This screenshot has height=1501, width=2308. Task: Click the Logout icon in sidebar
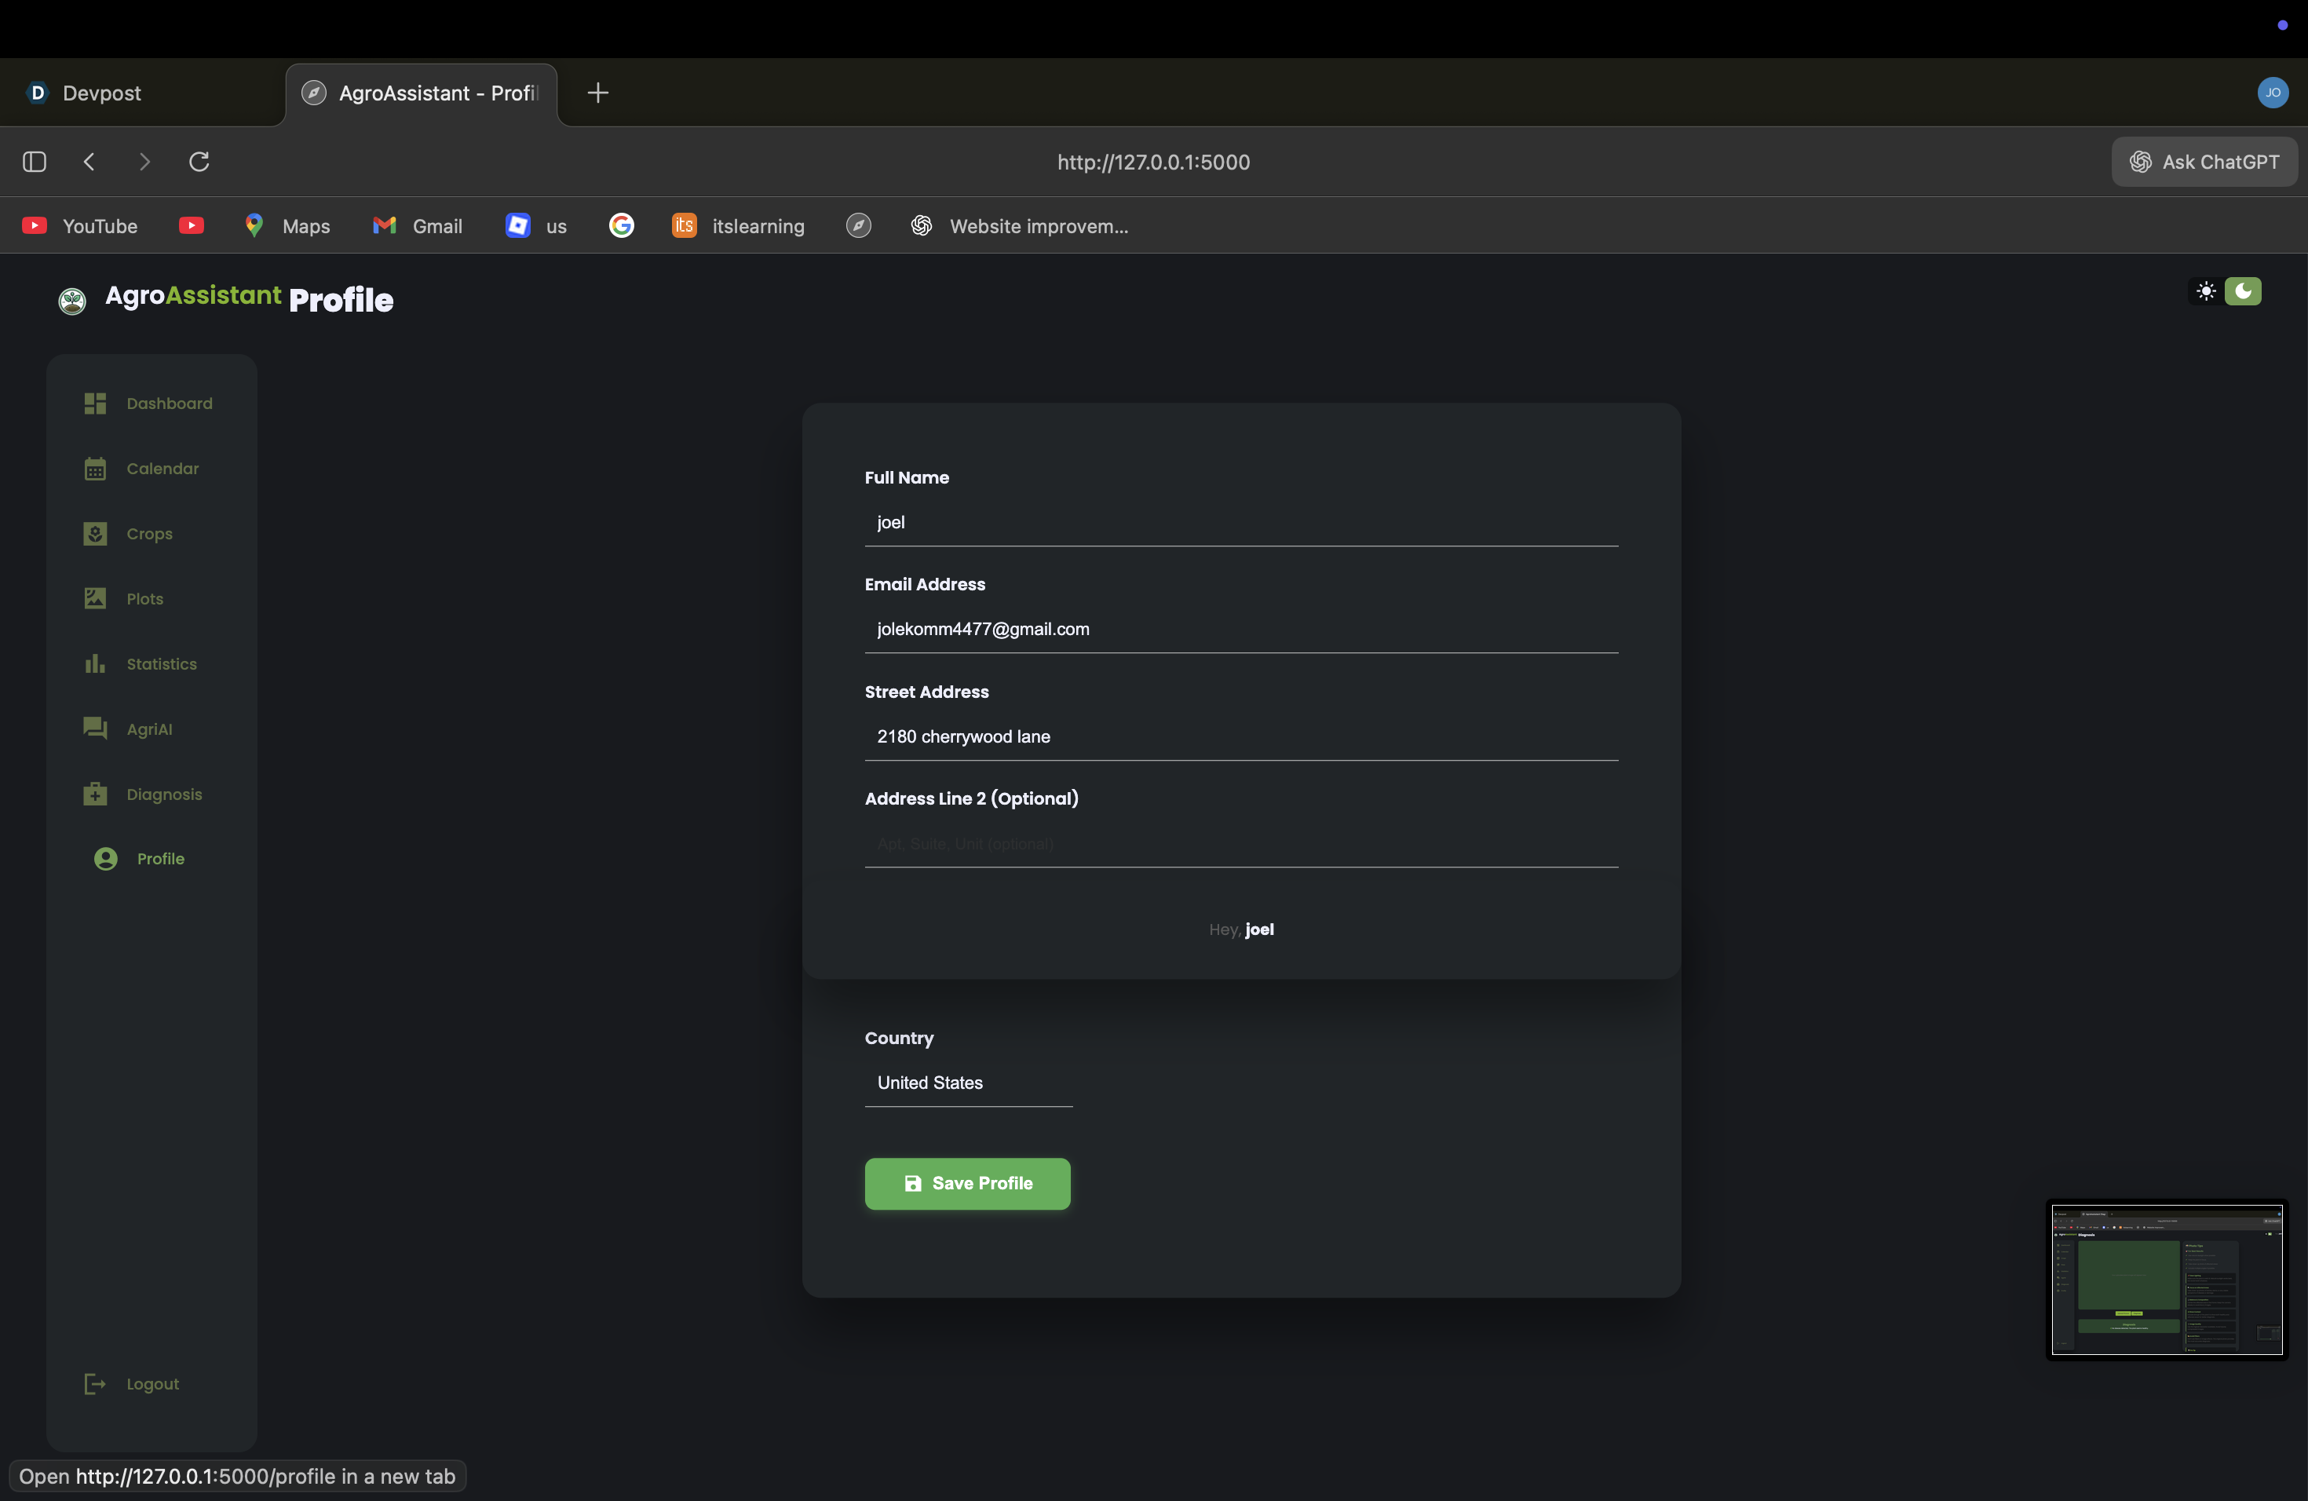click(95, 1384)
